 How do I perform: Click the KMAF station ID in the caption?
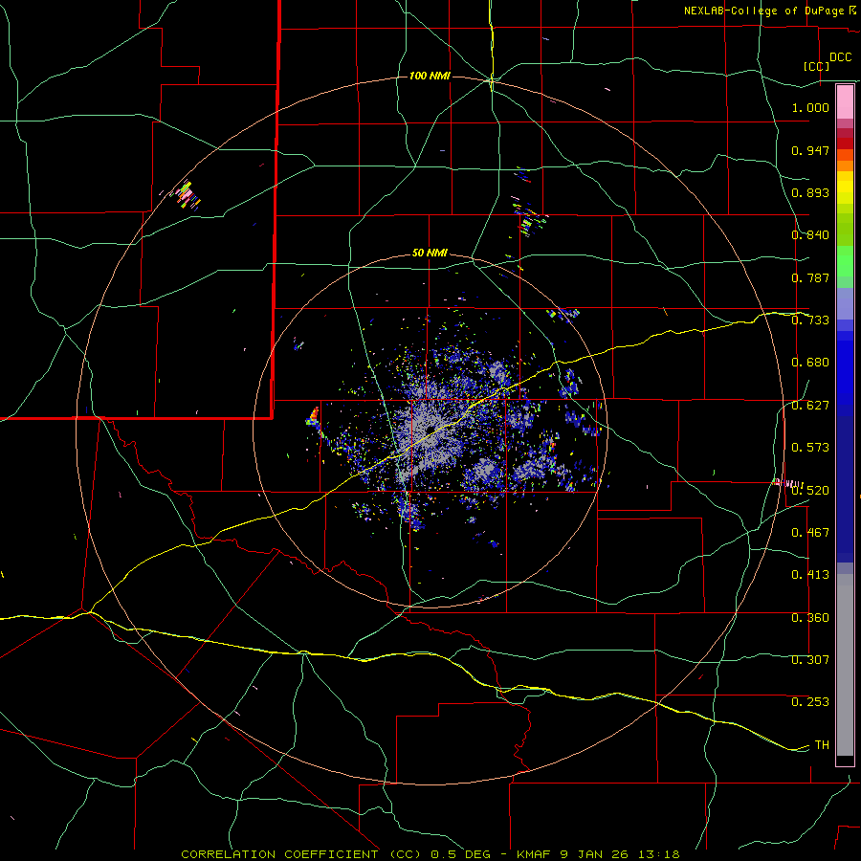point(534,854)
